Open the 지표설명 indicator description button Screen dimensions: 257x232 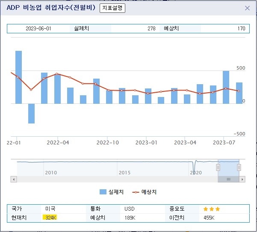point(112,8)
